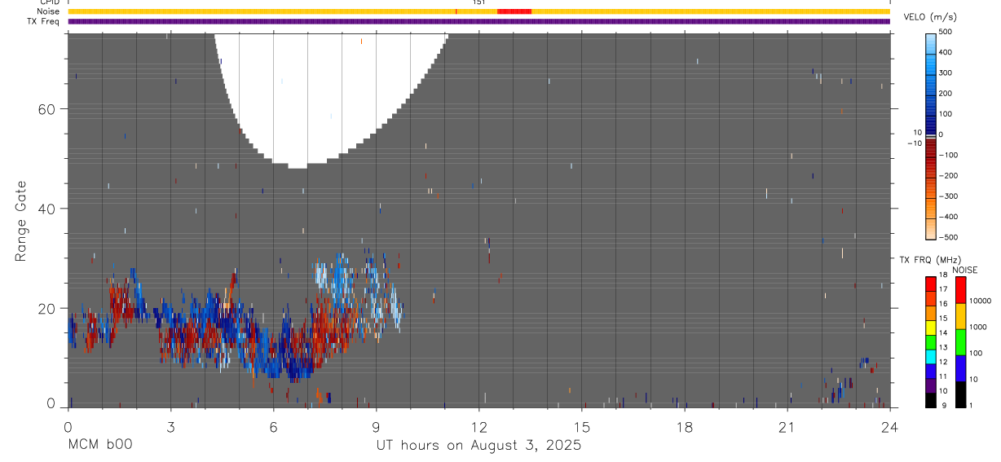1001x462 pixels.
Task: Click the -500 label on velocity colorbar
Action: pyautogui.click(x=947, y=238)
